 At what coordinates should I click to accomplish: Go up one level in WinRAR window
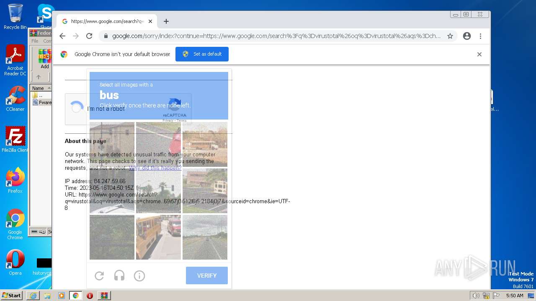(39, 77)
